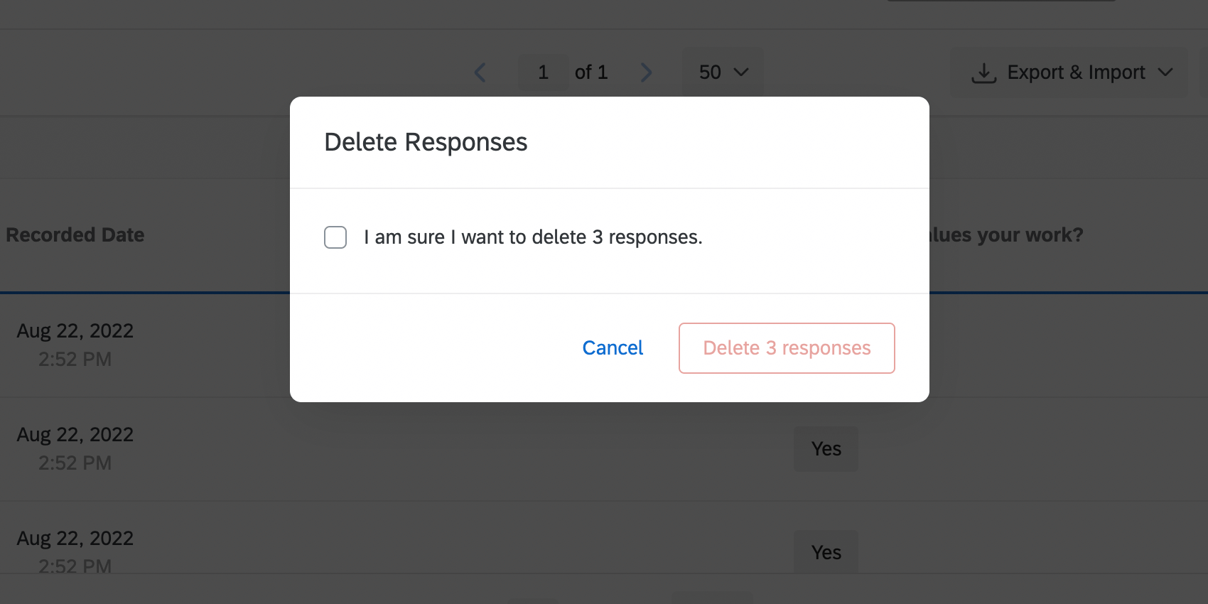Click the 'of 1' page indicator label
The image size is (1208, 604).
pyautogui.click(x=590, y=72)
